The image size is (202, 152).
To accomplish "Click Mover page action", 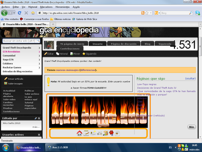I will coord(75,54).
